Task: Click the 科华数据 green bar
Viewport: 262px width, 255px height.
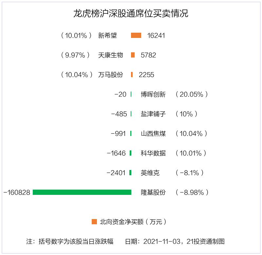Action: 130,153
